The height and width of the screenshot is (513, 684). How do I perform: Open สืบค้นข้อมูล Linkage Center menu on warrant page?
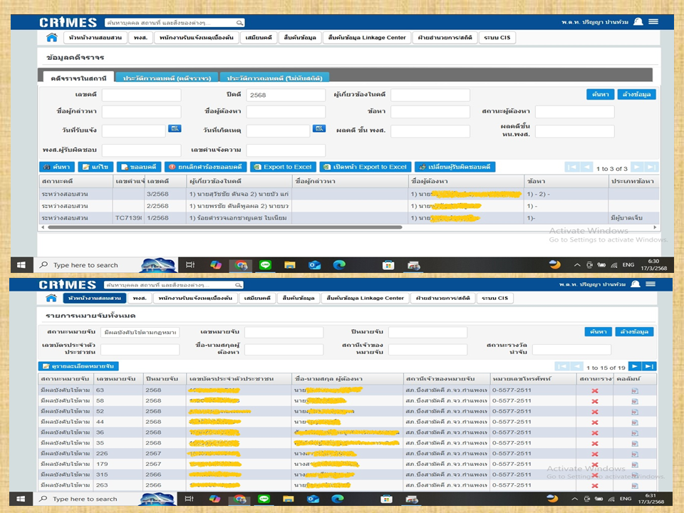(x=366, y=298)
